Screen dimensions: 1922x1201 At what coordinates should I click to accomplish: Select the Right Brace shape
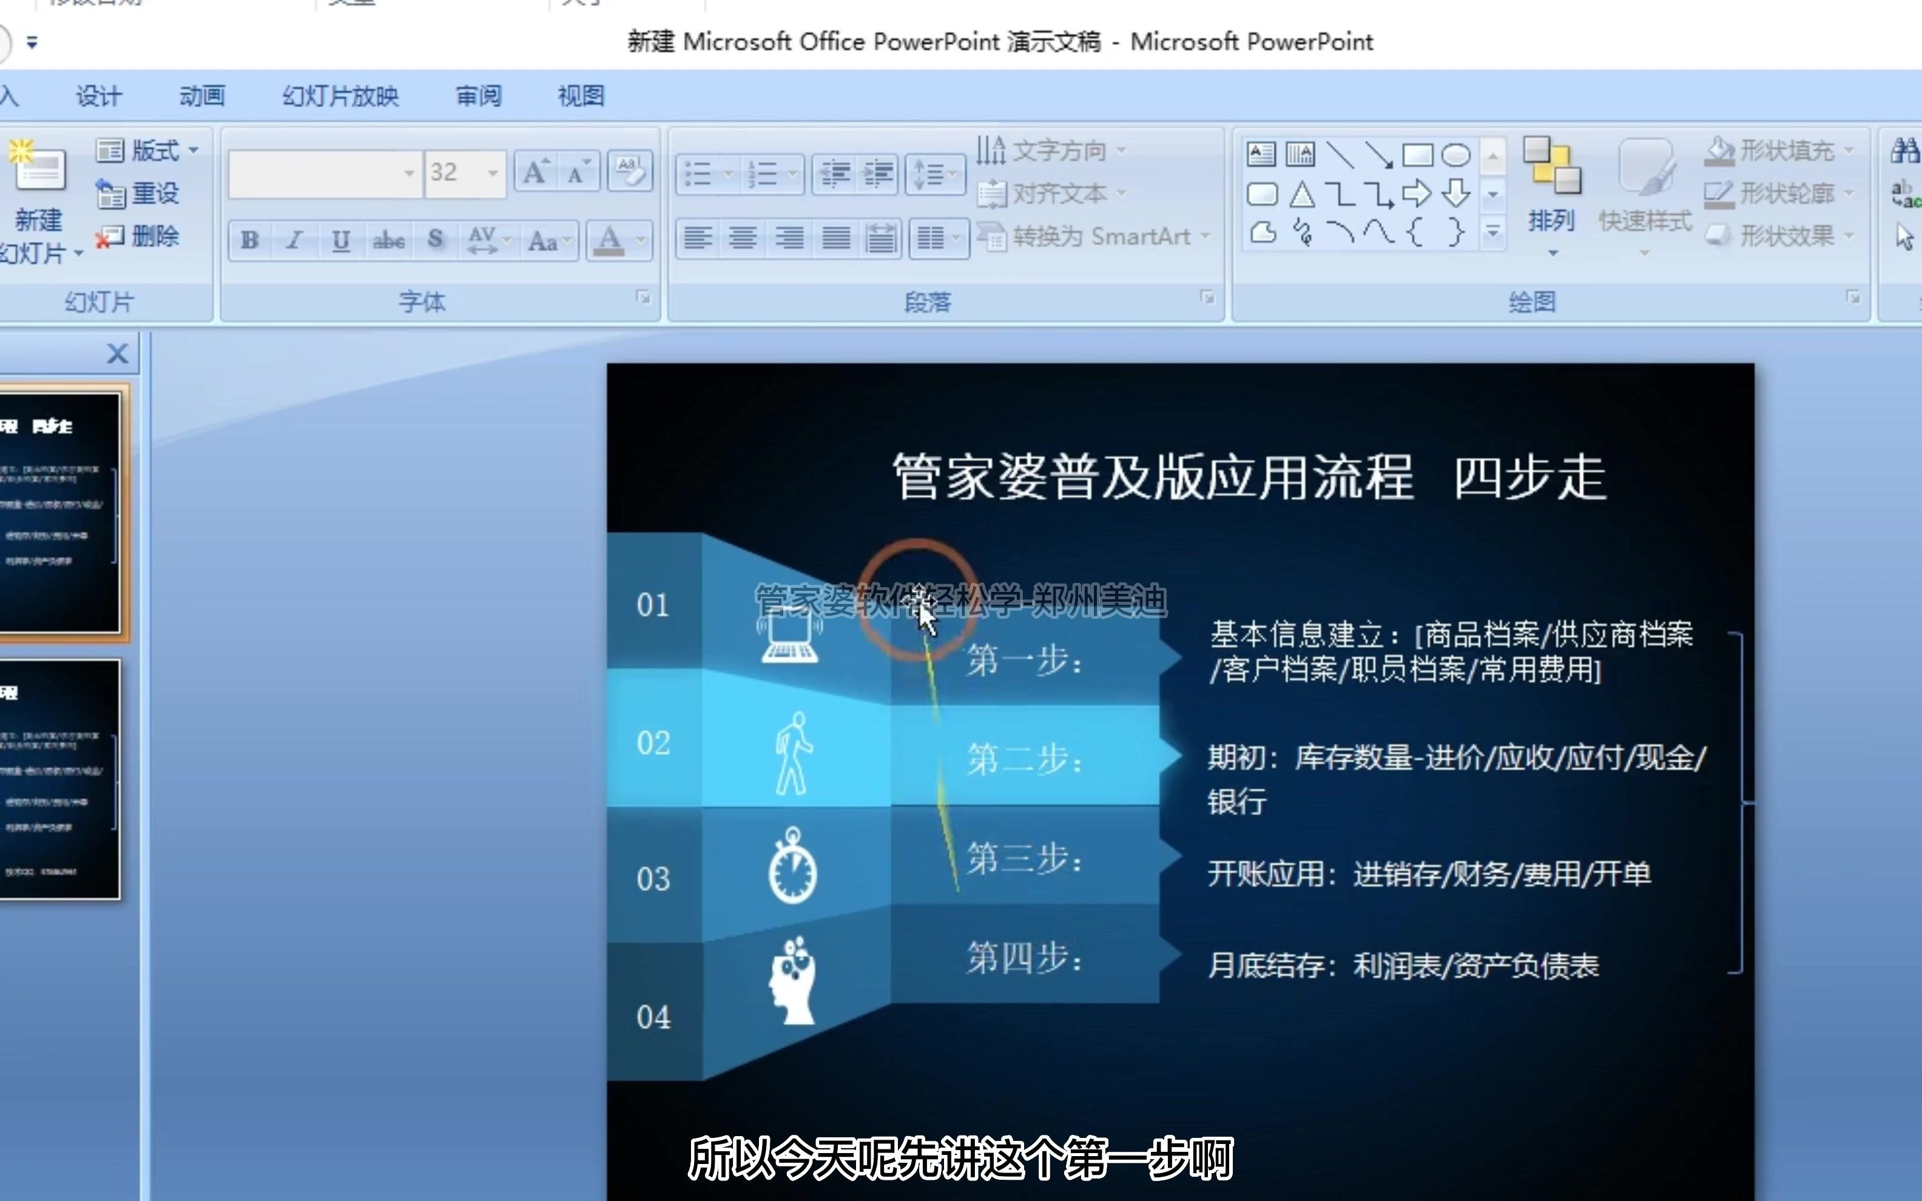click(1456, 233)
